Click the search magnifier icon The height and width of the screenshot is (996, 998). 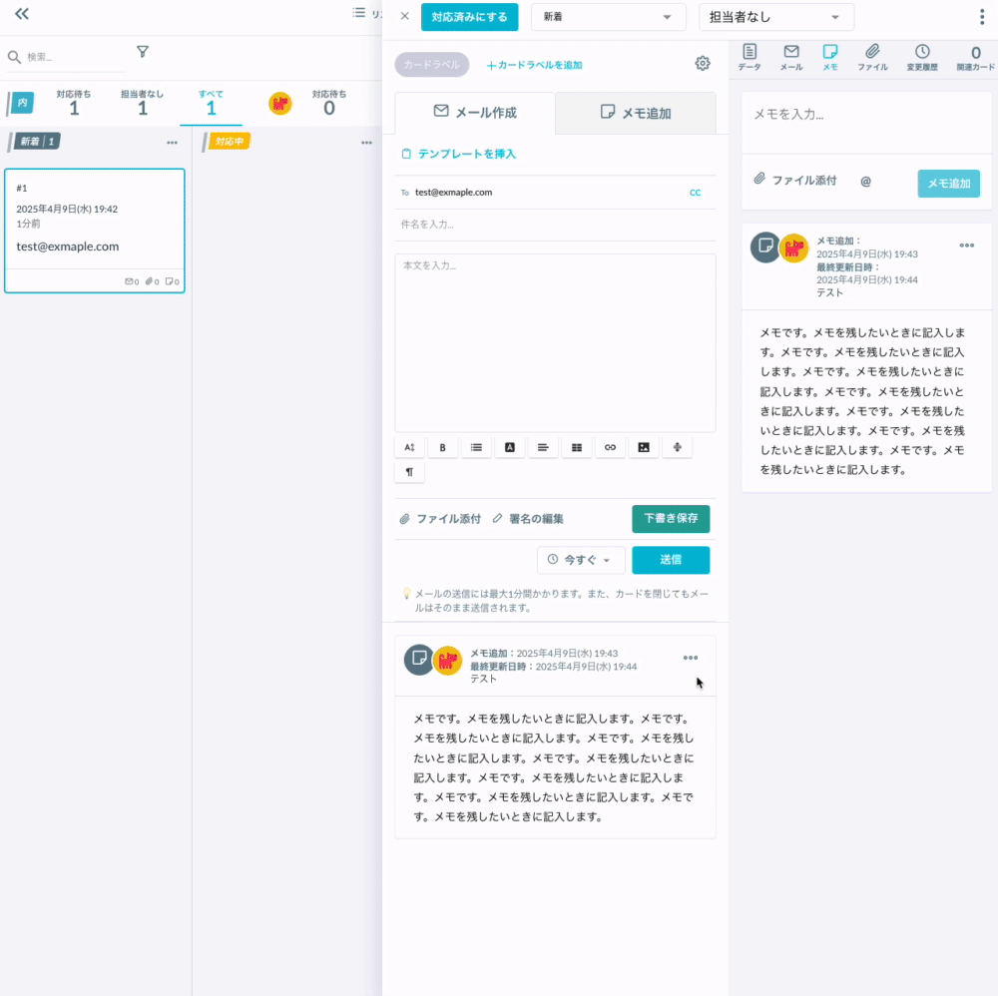click(x=14, y=57)
